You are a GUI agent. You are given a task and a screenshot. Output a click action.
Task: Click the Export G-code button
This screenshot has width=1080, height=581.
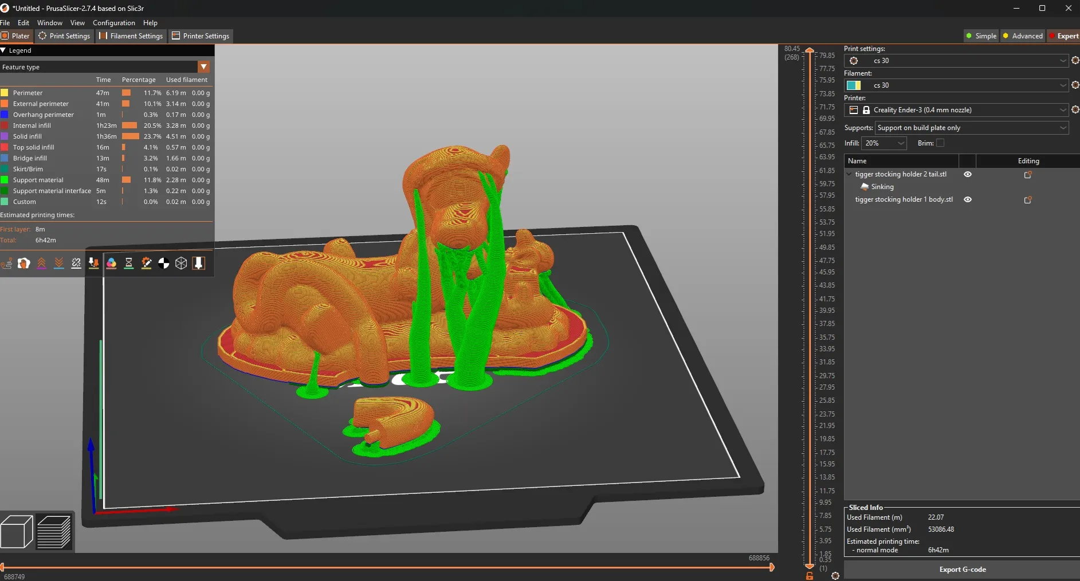(x=962, y=570)
